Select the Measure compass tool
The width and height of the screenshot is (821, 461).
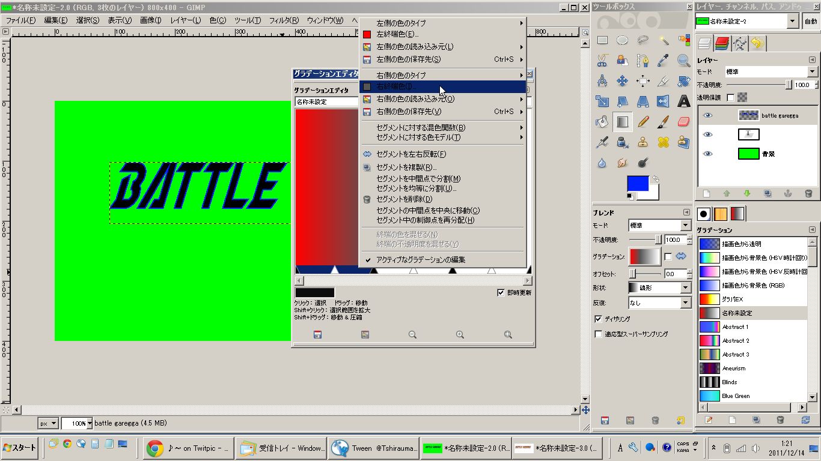tap(602, 81)
